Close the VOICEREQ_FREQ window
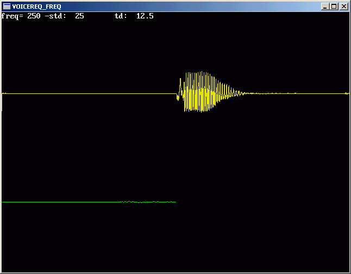The height and width of the screenshot is (274, 351). coord(343,7)
